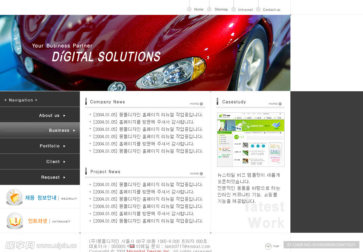Expand the Portfolio arrow
363x252 pixels.
64,146
